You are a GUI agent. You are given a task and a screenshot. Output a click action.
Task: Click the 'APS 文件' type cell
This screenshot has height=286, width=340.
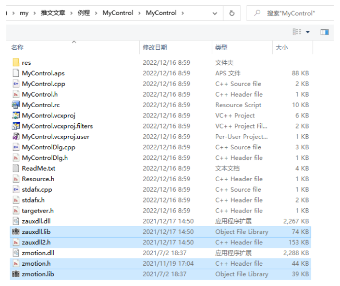pyautogui.click(x=228, y=73)
